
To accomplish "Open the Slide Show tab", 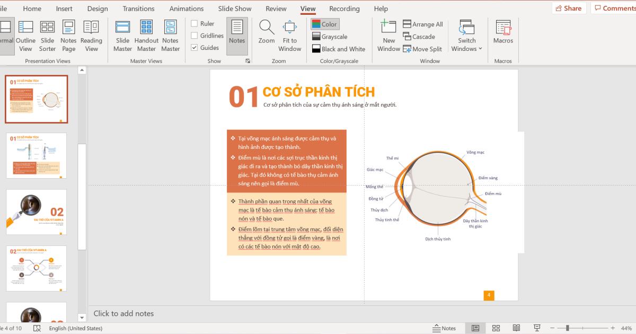I will click(x=235, y=8).
